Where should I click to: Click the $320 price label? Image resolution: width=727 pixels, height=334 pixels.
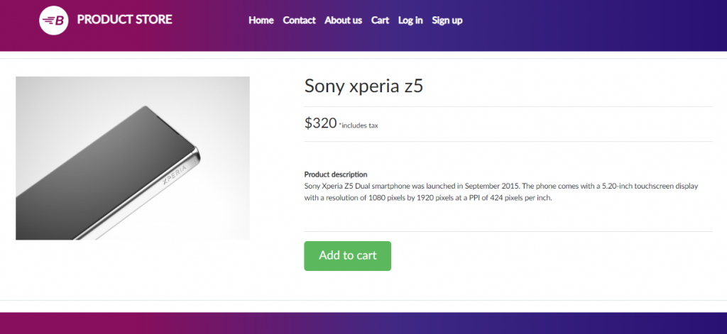coord(320,123)
